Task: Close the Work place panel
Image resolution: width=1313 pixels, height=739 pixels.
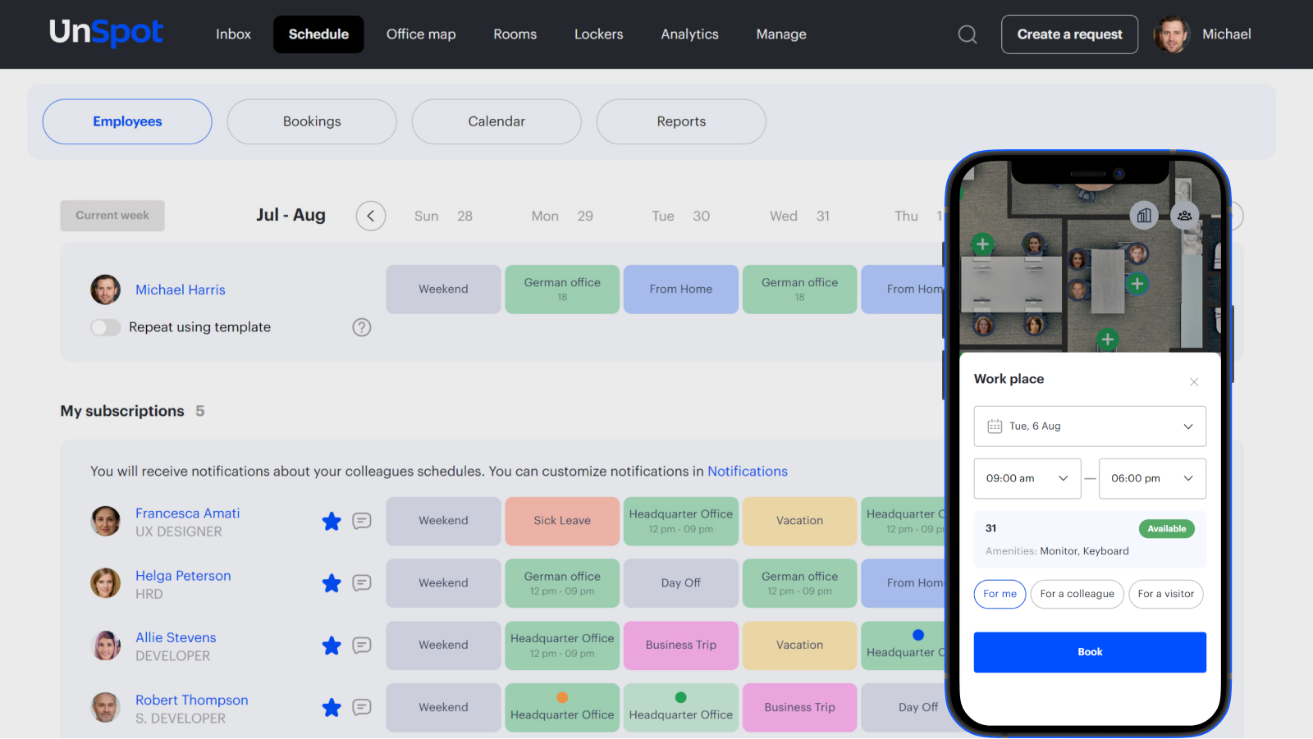Action: tap(1194, 381)
